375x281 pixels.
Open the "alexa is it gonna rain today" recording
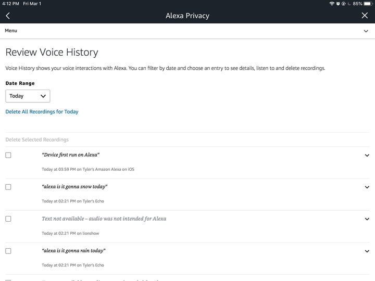click(73, 251)
